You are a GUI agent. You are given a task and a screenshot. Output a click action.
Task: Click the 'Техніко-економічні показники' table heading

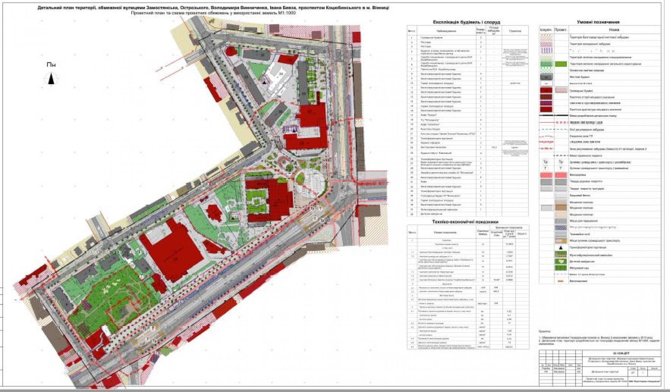465,222
